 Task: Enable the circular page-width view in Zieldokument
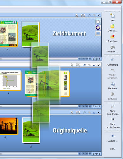(x=98, y=27)
